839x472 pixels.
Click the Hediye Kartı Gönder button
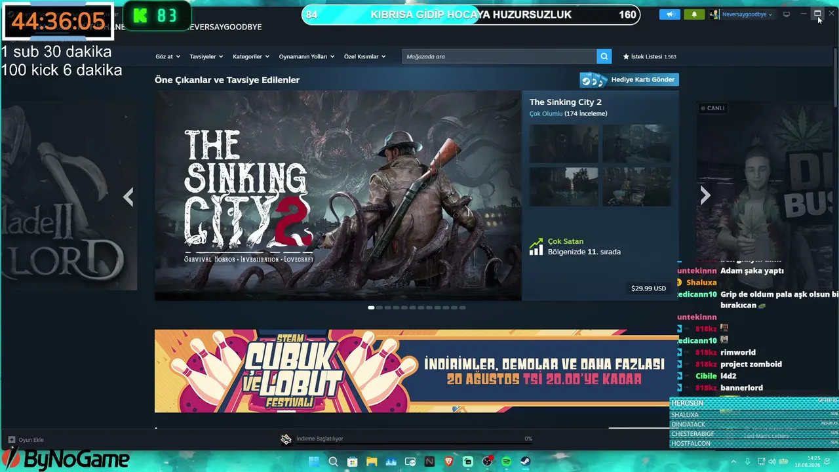coord(629,79)
